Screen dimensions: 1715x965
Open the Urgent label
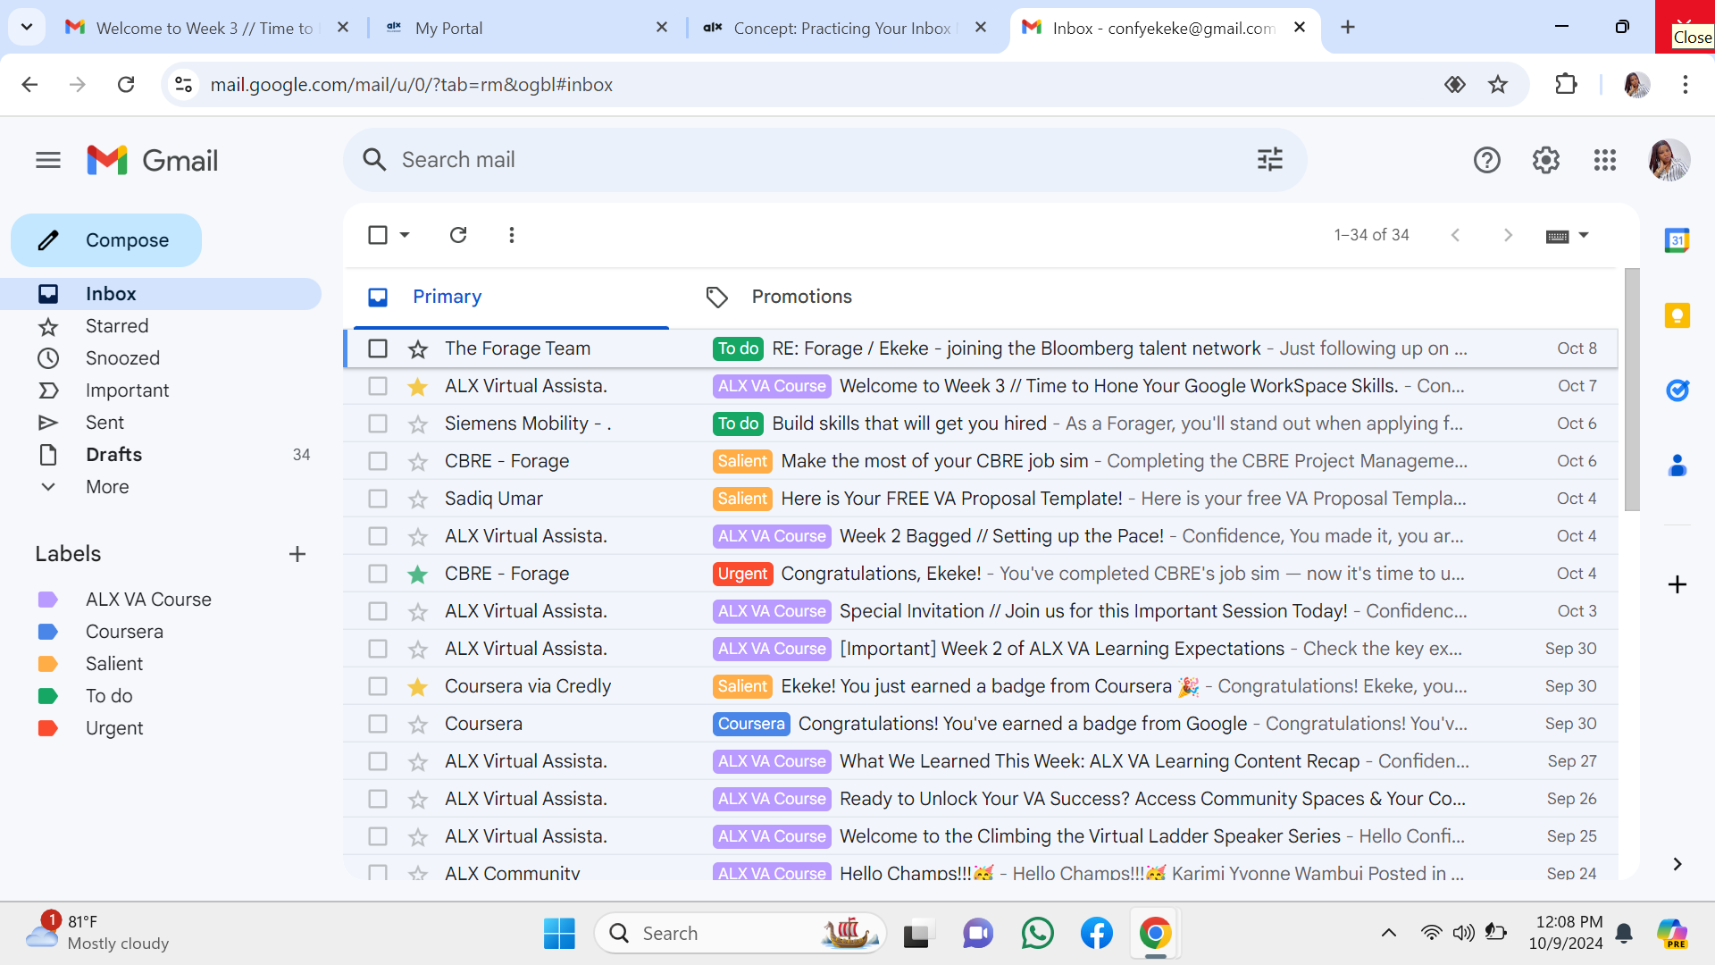(x=114, y=728)
